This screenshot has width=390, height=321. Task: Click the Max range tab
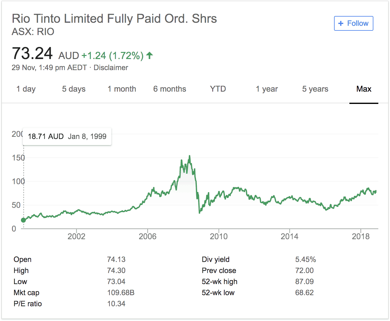(364, 89)
